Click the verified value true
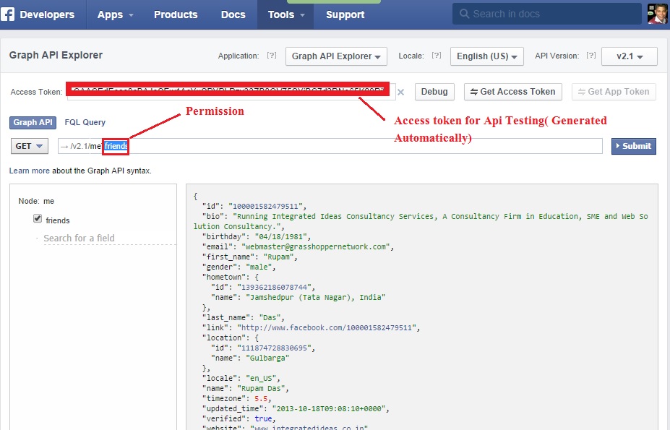The width and height of the screenshot is (670, 430). (263, 419)
